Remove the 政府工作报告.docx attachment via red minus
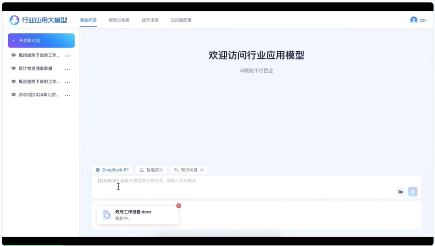The height and width of the screenshot is (246, 435). pyautogui.click(x=178, y=206)
